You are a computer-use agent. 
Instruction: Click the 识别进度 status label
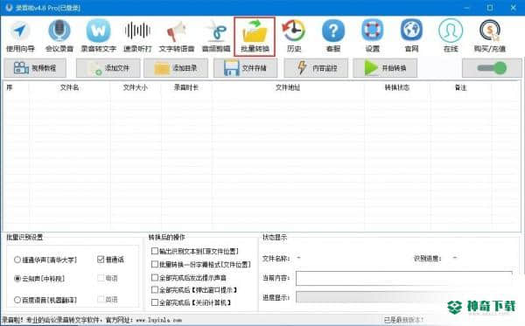tap(428, 259)
